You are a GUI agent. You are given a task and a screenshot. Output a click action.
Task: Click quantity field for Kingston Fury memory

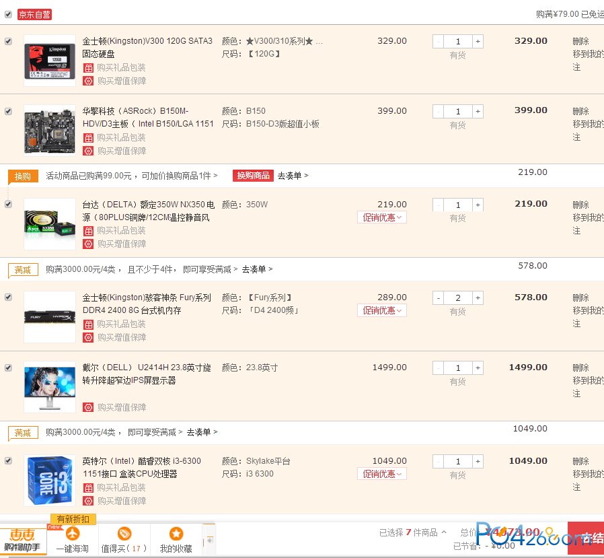458,298
